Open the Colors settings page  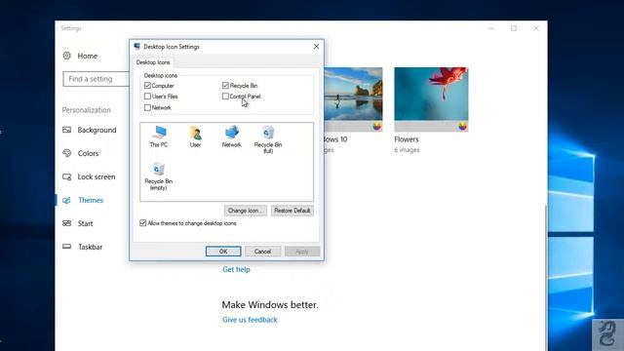[x=88, y=153]
